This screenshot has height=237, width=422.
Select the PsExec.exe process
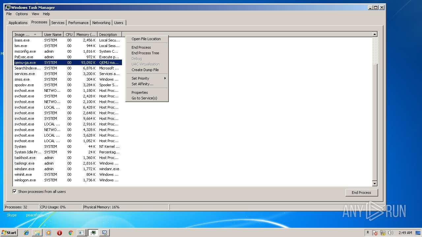[x=68, y=57]
